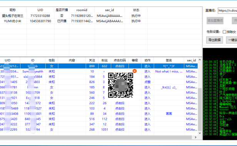This screenshot has height=146, width=237.
Task: Click 点击扫 in the 222 follows row
Action: point(120,103)
